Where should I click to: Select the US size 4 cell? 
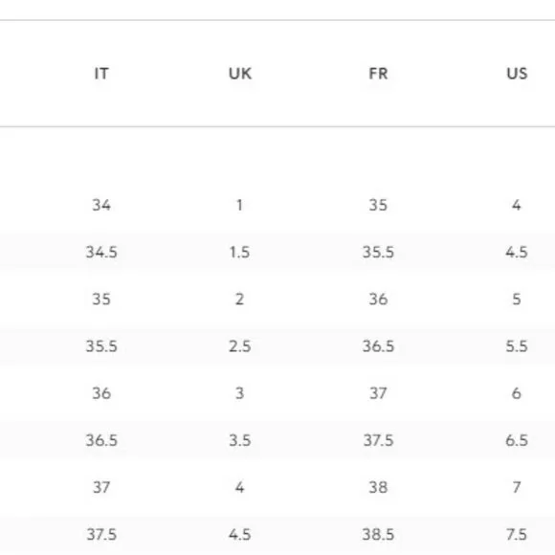coord(517,205)
